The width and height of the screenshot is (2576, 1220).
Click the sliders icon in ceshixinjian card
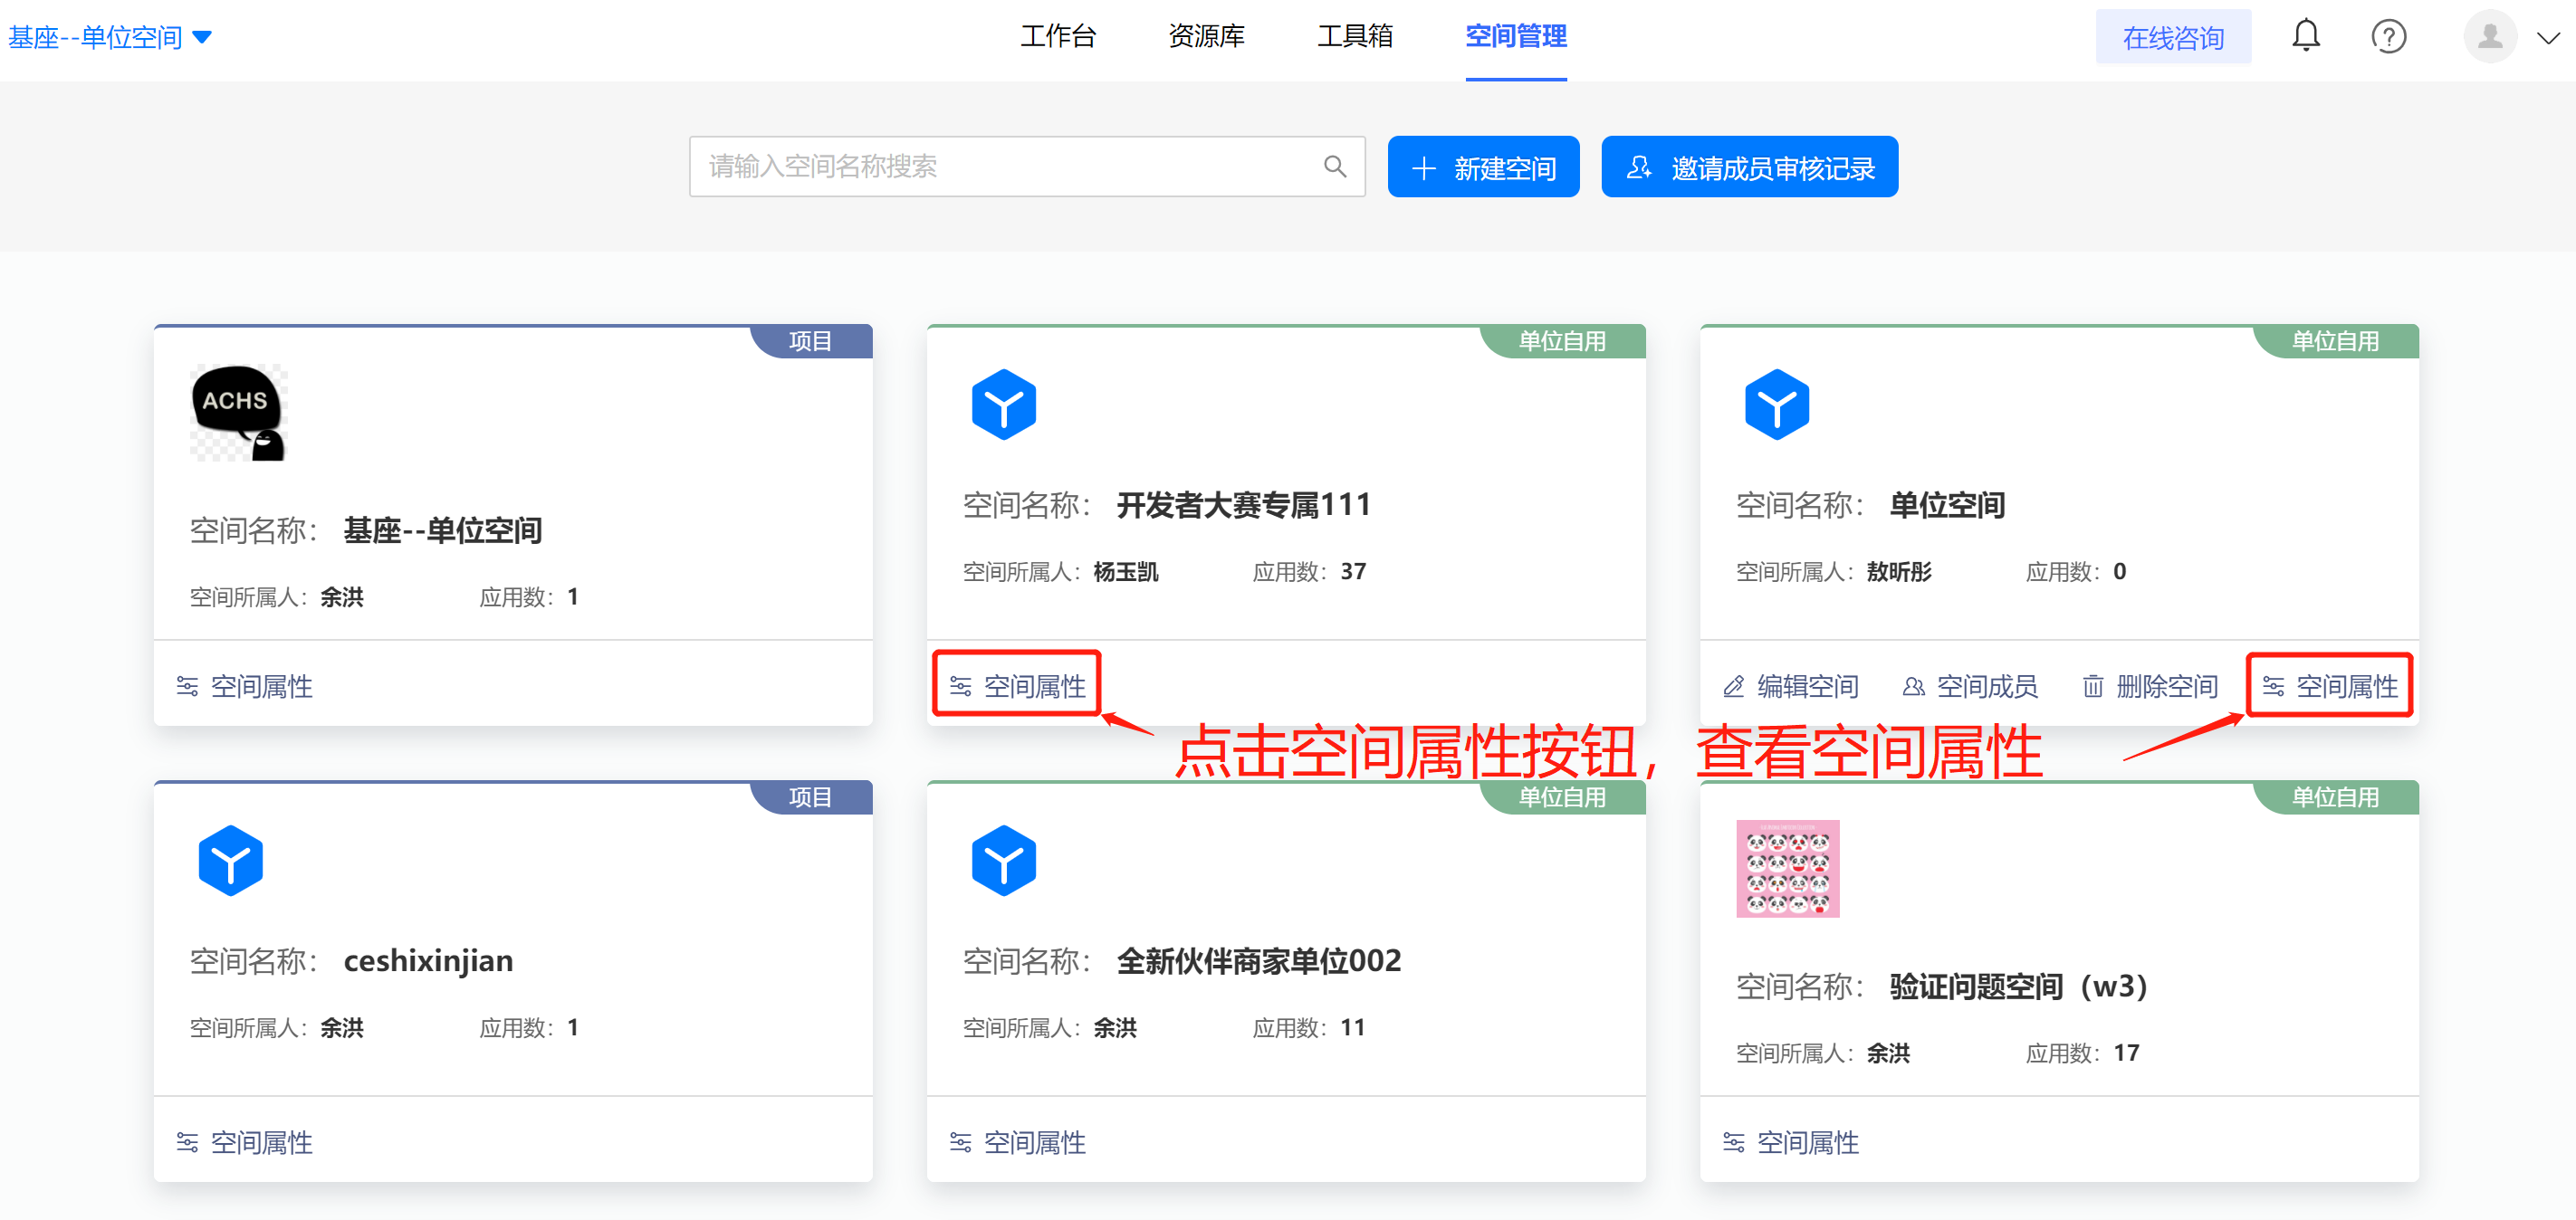pyautogui.click(x=187, y=1142)
